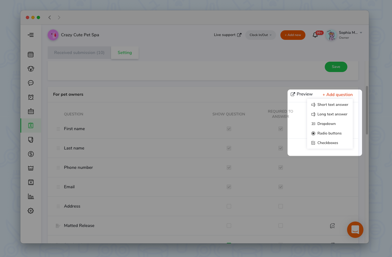This screenshot has height=257, width=392.
Task: Grab the Address drag handle
Action: tap(58, 206)
